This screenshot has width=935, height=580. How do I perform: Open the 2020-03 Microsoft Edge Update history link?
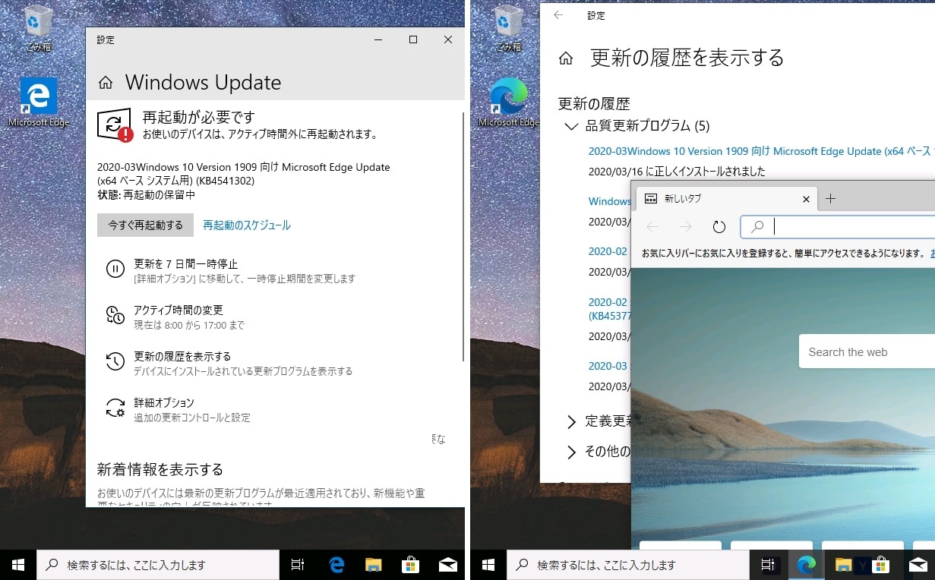coord(761,151)
